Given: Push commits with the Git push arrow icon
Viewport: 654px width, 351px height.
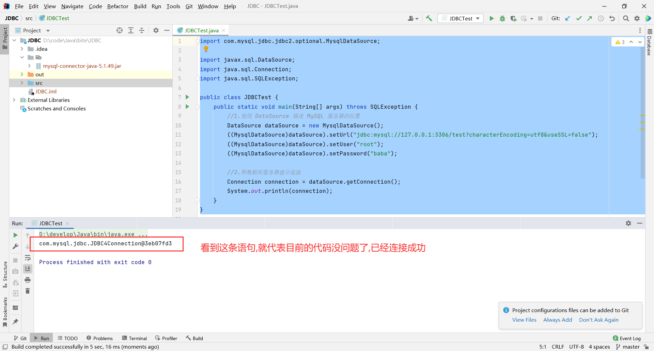Looking at the screenshot, I should pos(590,18).
